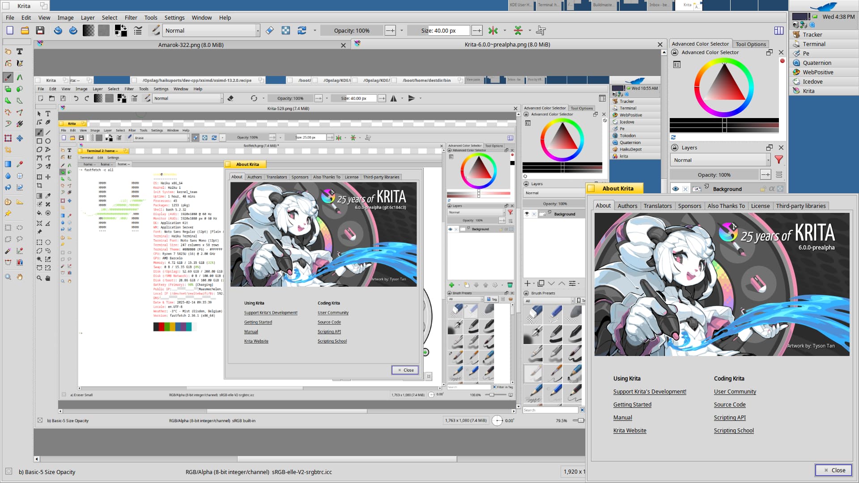The image size is (859, 483).
Task: Open an existing document via folder icon
Action: coord(25,30)
